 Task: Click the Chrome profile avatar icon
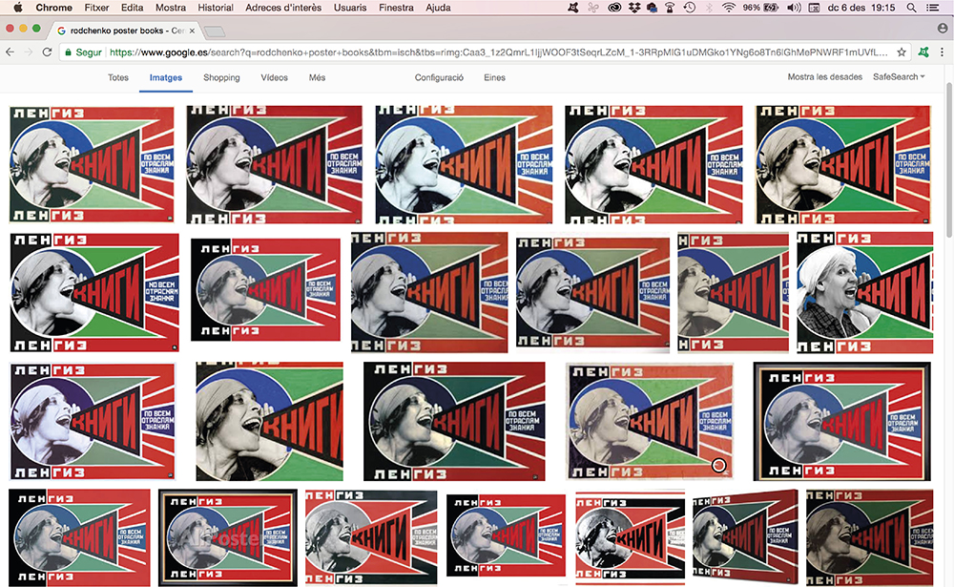(x=943, y=29)
